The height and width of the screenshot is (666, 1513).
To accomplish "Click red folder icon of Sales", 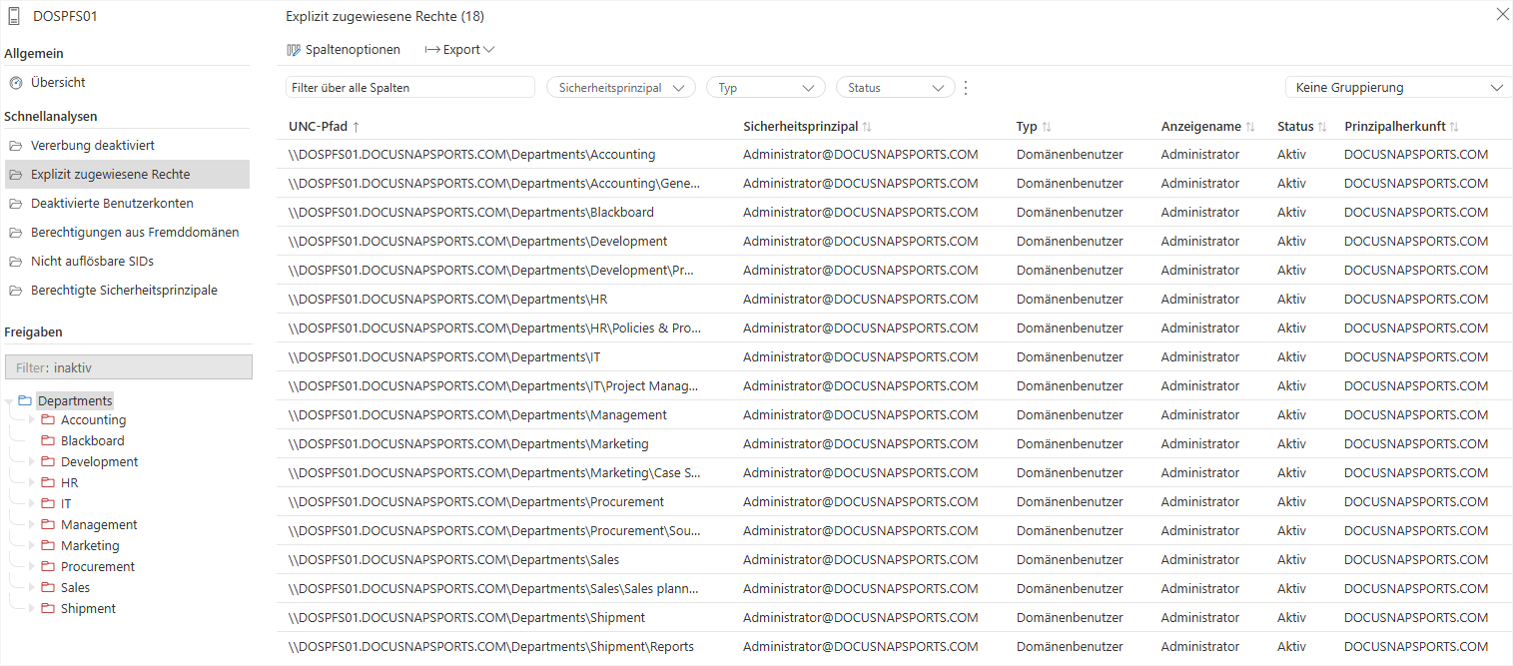I will [48, 588].
